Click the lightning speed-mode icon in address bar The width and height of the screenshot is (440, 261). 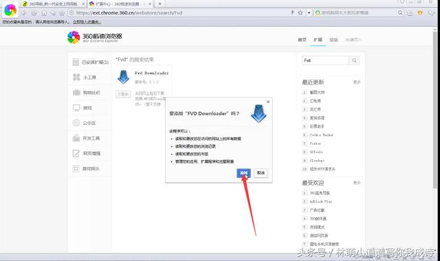pos(292,12)
